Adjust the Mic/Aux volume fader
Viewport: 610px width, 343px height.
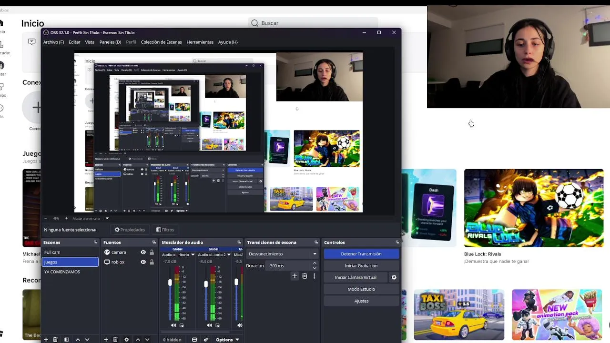236,282
